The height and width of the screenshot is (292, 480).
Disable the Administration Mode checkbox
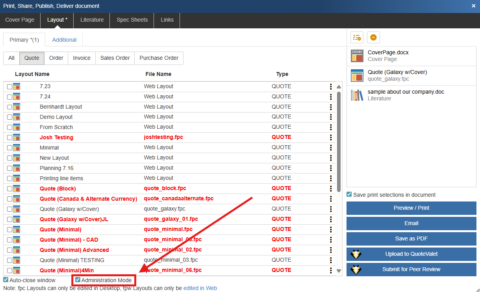coord(78,280)
